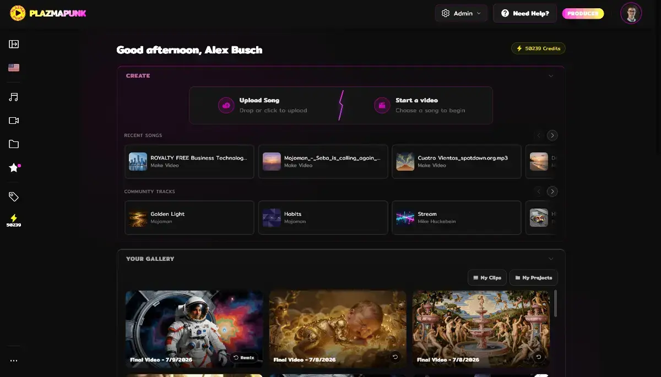Collapse the YOUR GALLERY section chevron
Screen dimensions: 661x377
coord(551,259)
